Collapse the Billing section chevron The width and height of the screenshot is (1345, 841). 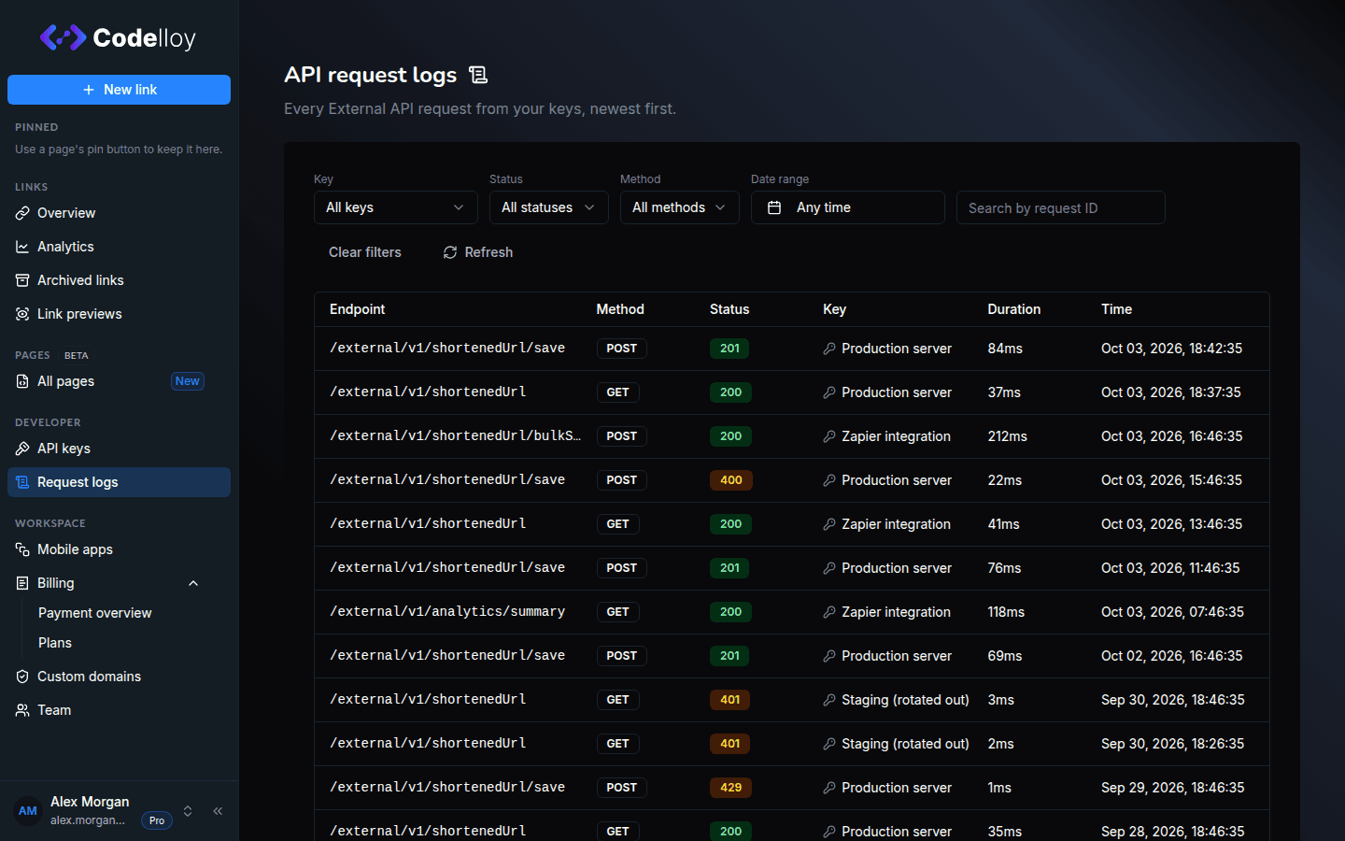pos(193,583)
